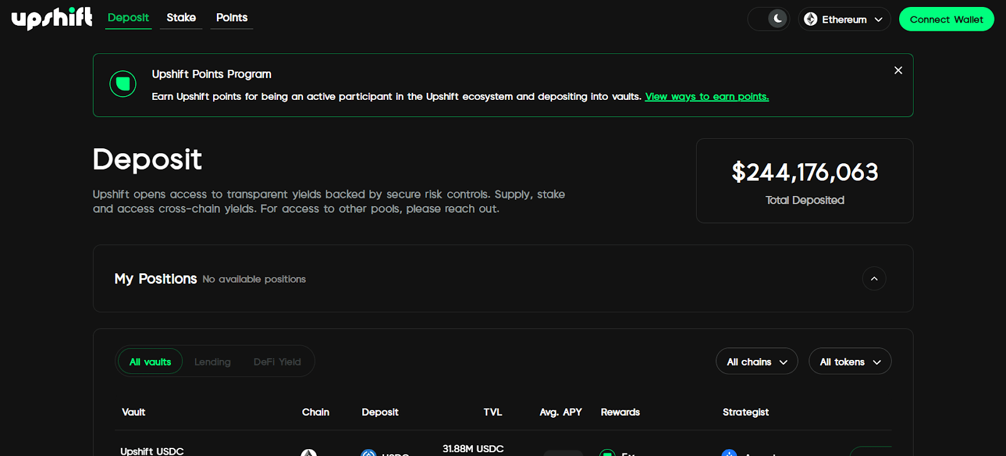
Task: Click the Upshift Points Program heading
Action: [x=211, y=74]
